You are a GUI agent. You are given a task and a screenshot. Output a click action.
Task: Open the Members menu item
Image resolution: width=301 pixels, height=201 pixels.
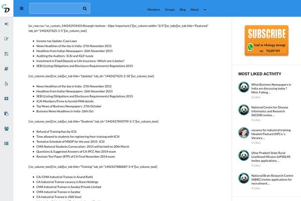tap(154, 10)
